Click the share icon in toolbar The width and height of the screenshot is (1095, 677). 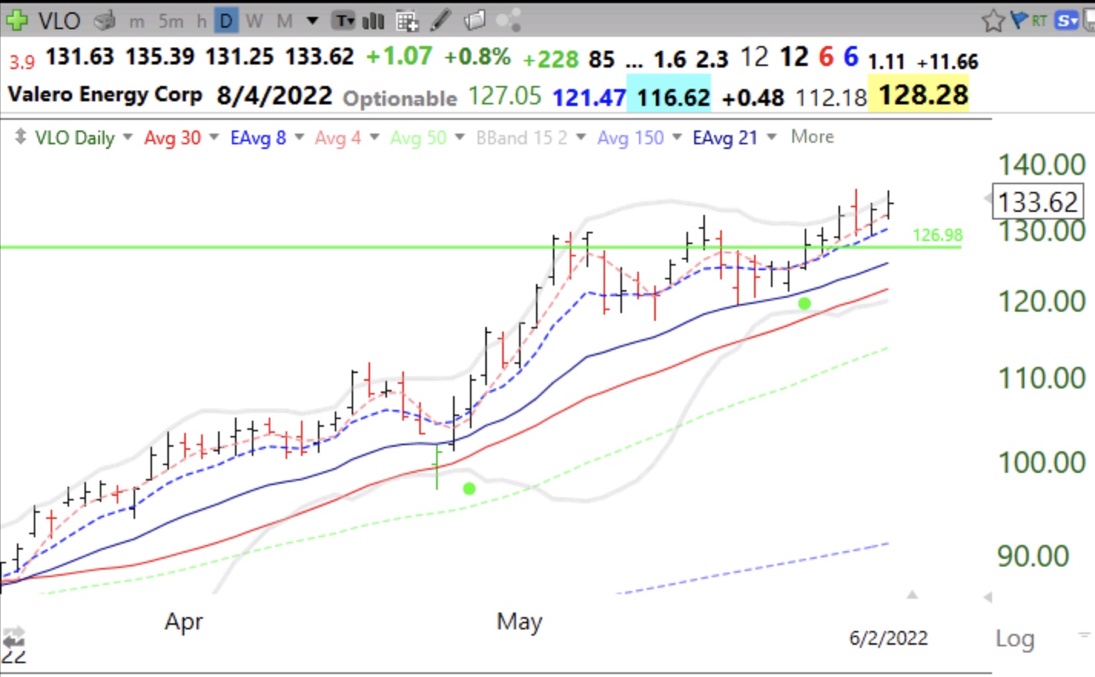tap(508, 20)
